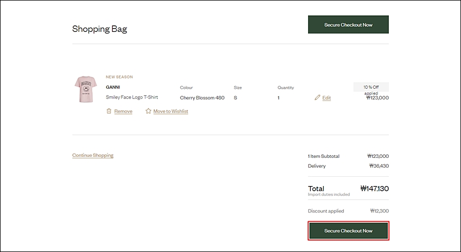Click the Shopping Bag heading

pos(100,29)
